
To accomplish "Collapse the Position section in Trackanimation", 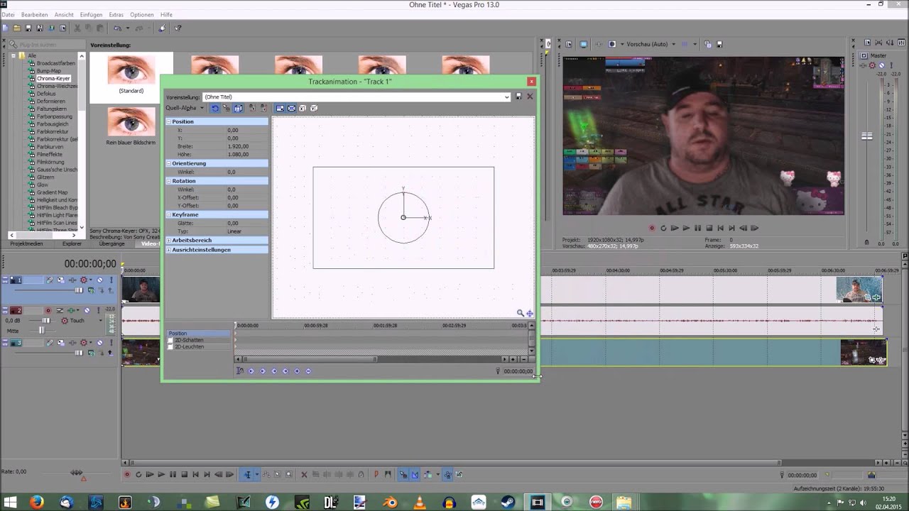I will (169, 121).
